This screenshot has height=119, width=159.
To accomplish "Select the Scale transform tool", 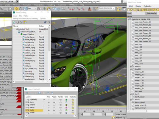I will tap(25, 9).
